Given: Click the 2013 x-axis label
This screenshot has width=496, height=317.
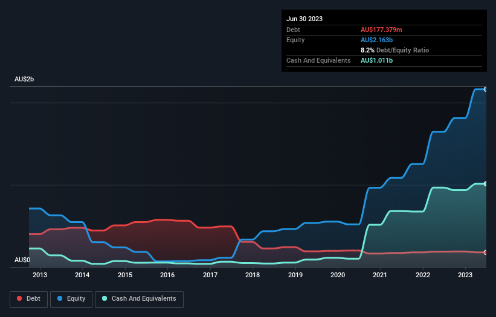Looking at the screenshot, I should click(x=40, y=275).
